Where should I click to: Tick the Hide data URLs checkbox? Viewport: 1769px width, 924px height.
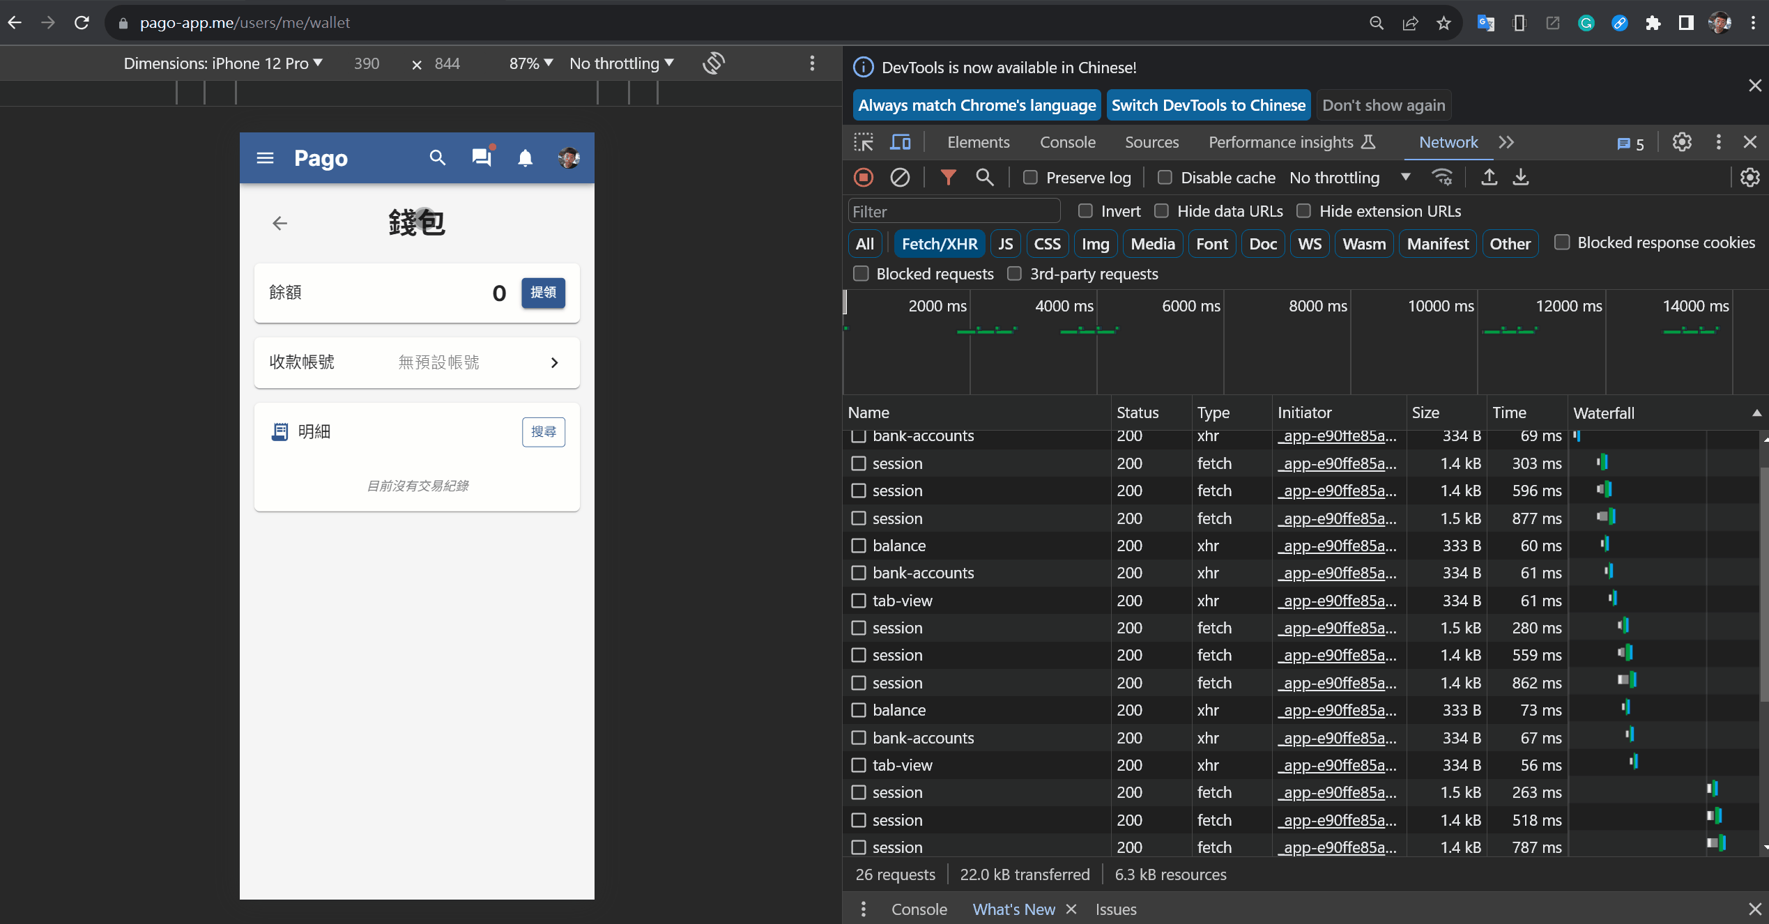(x=1161, y=211)
